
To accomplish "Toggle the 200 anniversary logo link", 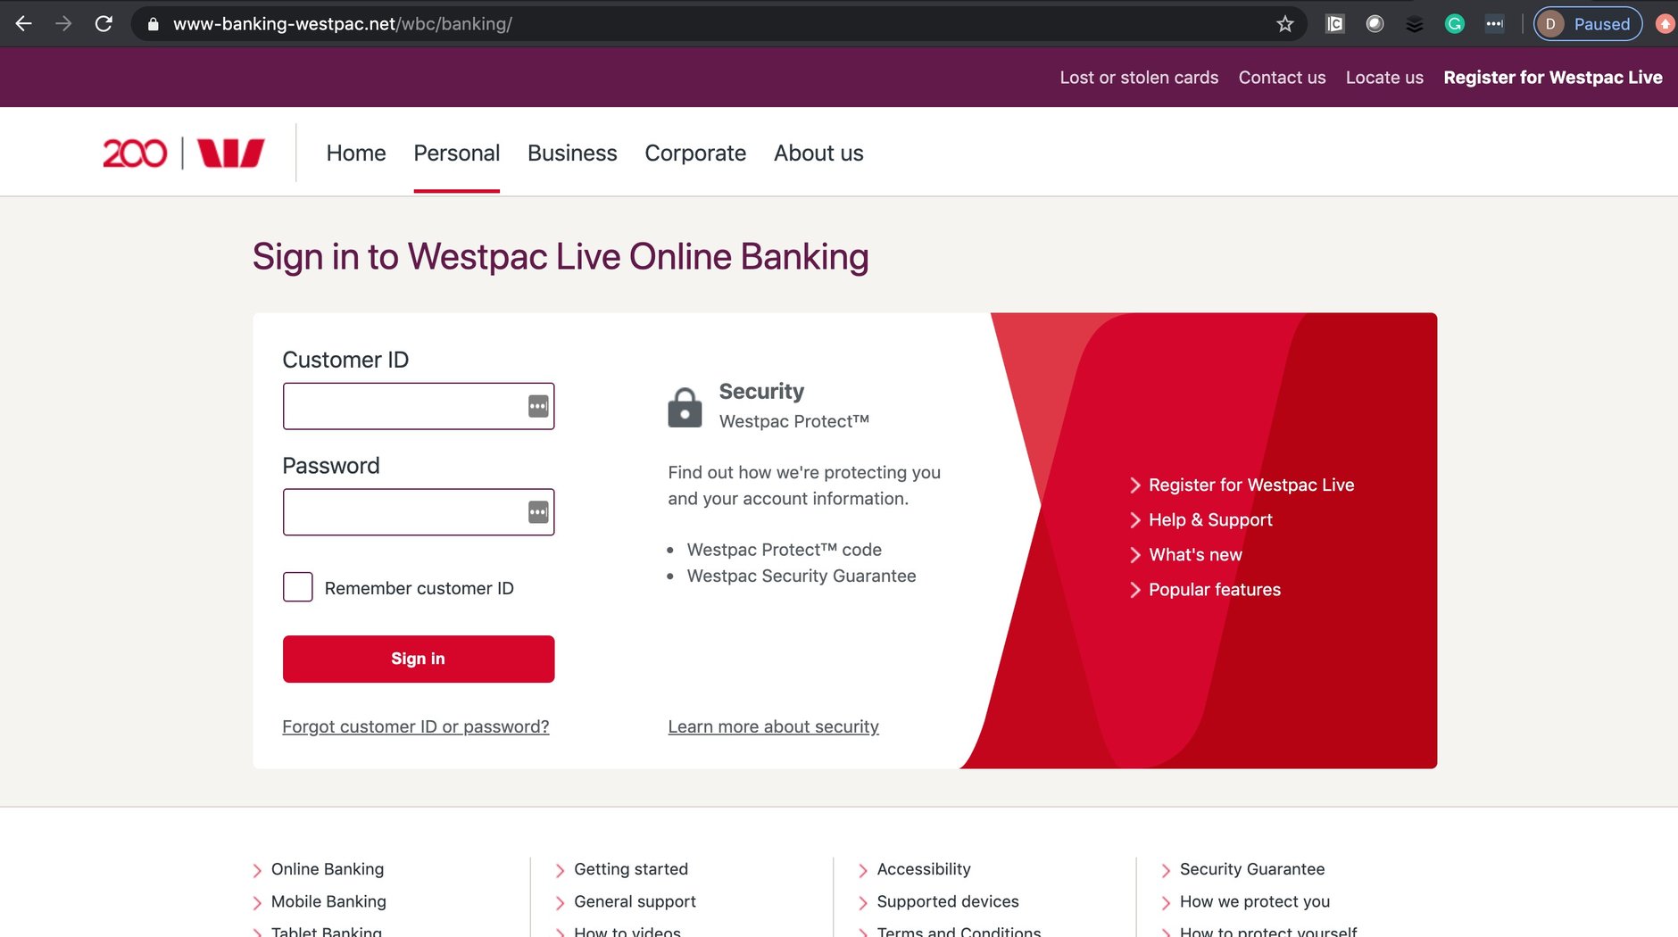I will tap(134, 152).
